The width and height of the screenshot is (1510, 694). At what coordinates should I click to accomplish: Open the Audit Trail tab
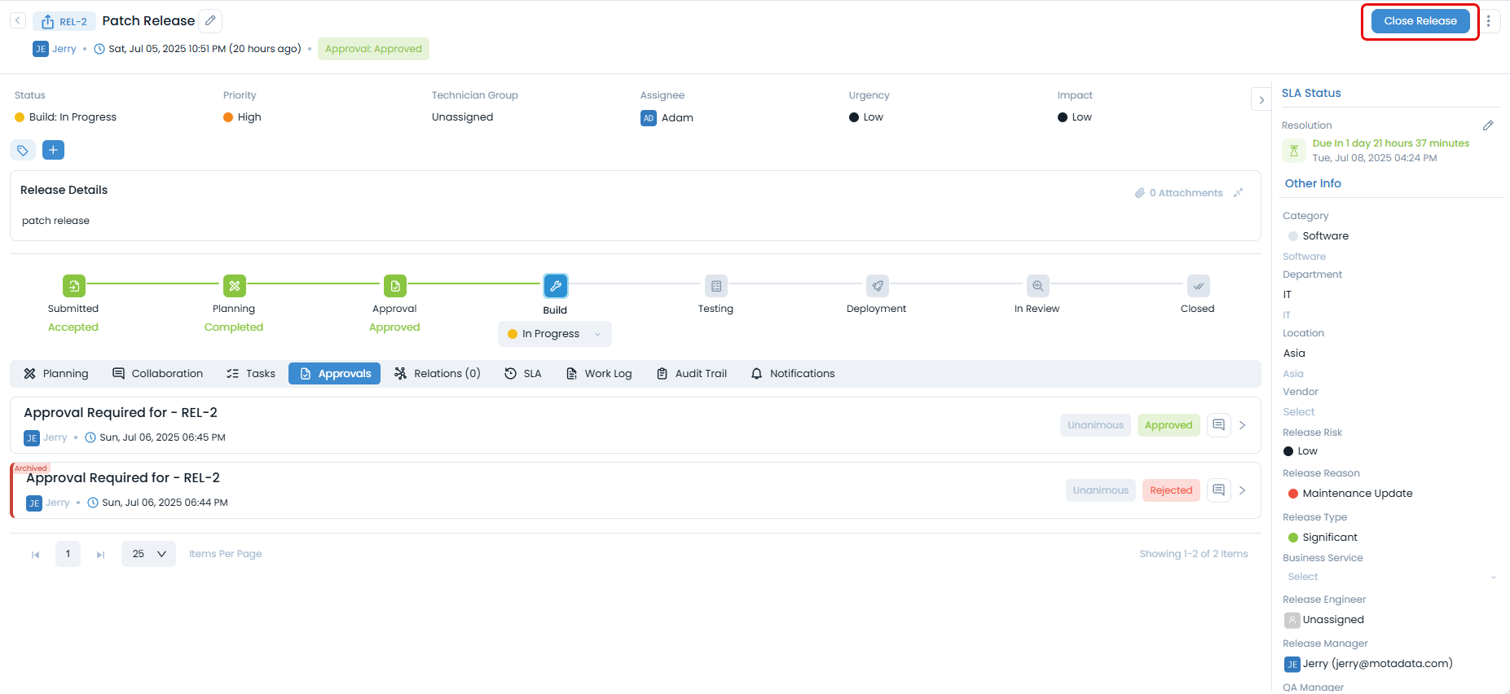point(692,374)
